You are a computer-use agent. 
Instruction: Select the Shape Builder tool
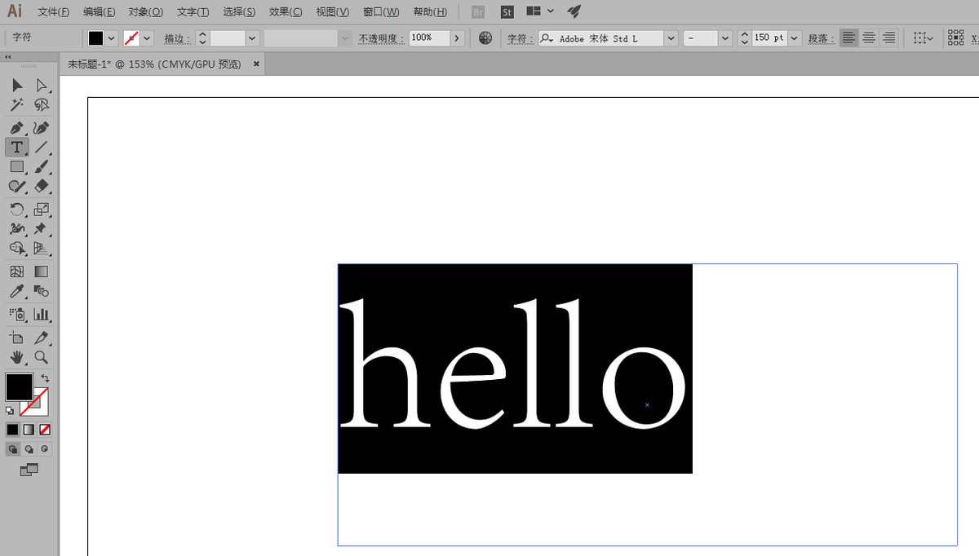tap(17, 249)
